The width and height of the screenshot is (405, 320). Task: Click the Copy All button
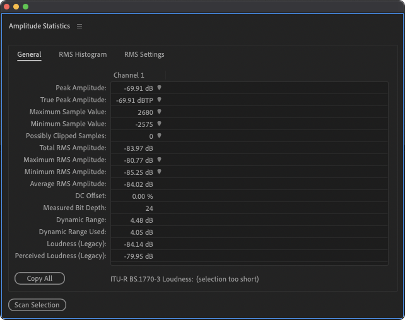(40, 278)
